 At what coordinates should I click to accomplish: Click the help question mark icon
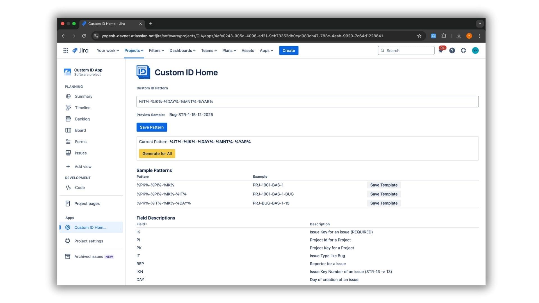click(x=452, y=50)
